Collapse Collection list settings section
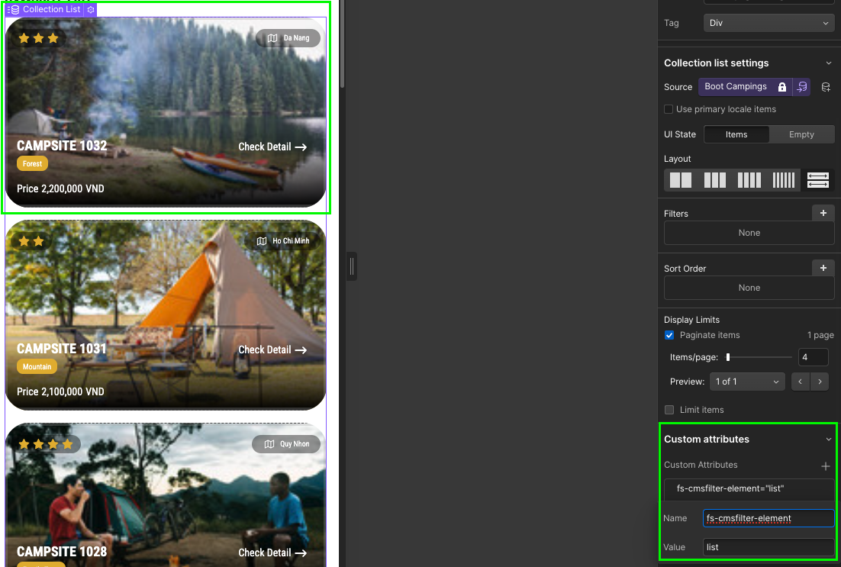 click(x=829, y=63)
